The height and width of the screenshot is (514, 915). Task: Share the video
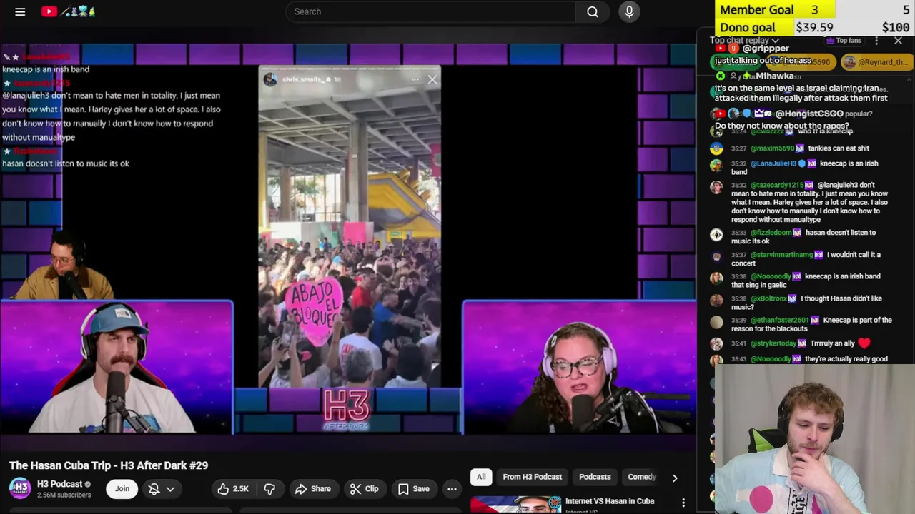(312, 489)
